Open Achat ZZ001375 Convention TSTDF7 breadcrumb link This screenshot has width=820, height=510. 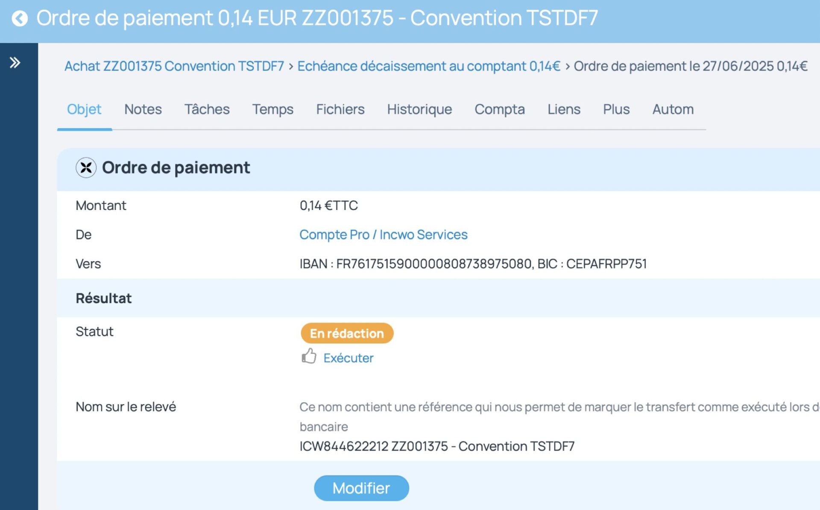(174, 66)
